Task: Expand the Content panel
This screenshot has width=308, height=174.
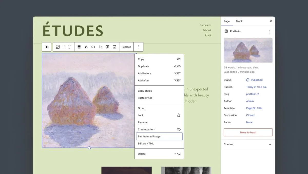Action: (248, 144)
